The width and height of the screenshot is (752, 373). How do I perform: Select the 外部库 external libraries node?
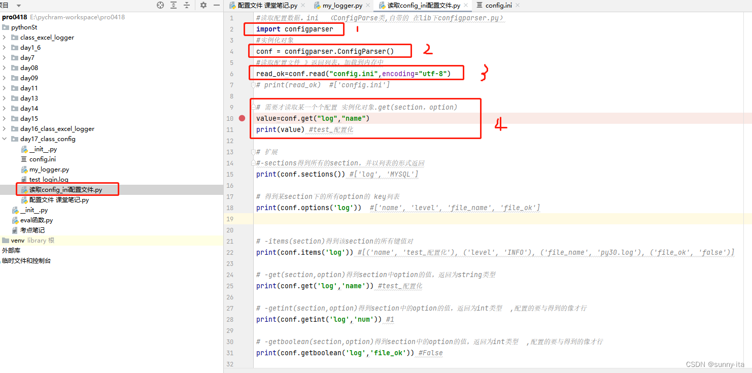[x=11, y=251]
